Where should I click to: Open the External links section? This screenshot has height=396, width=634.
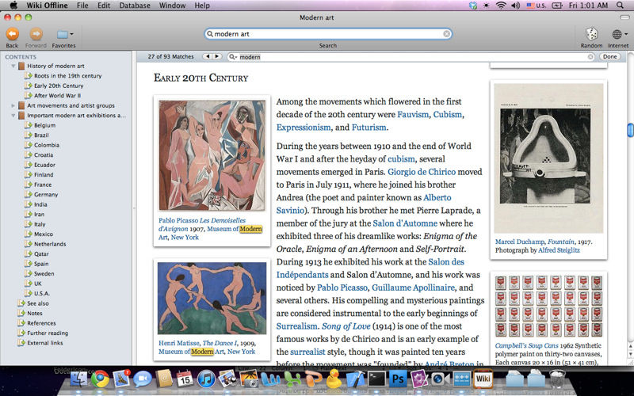tap(45, 343)
